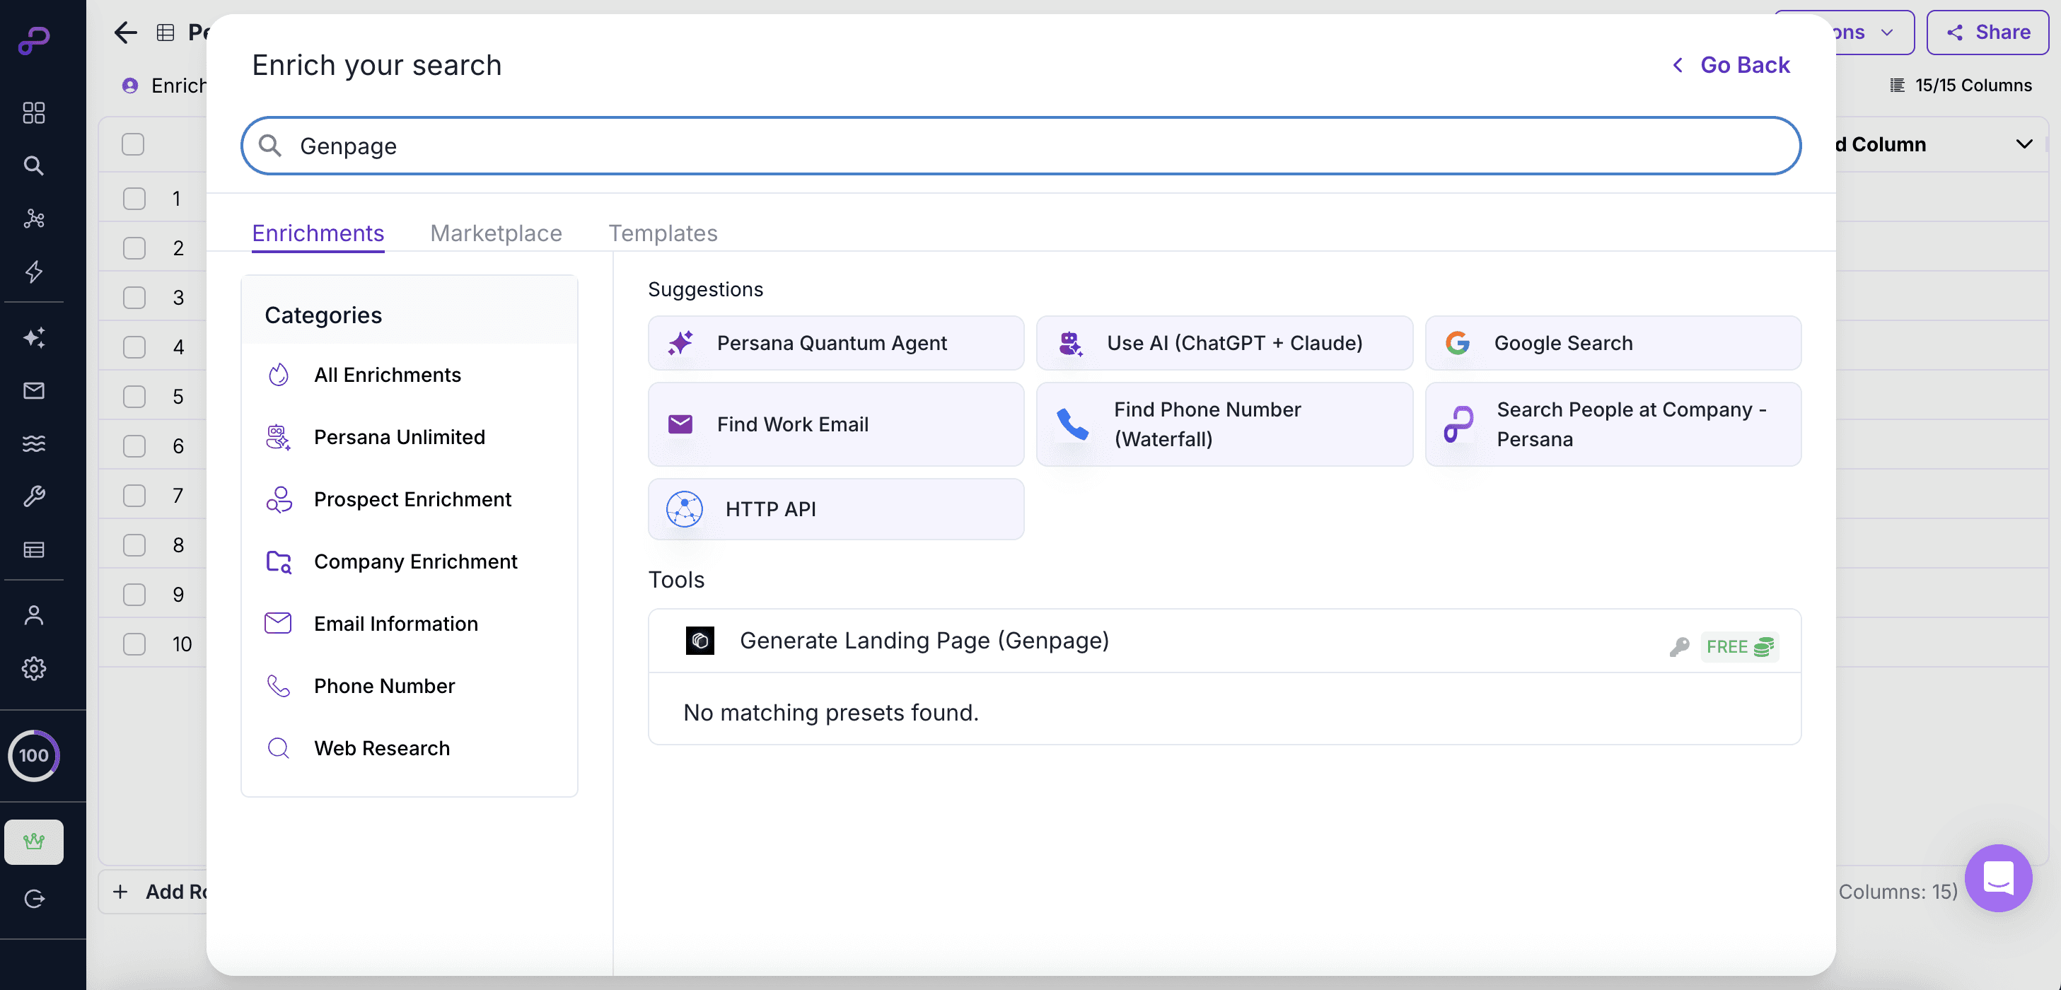Open the chat support bubble
Screen dimensions: 2061x990
[x=1998, y=878]
